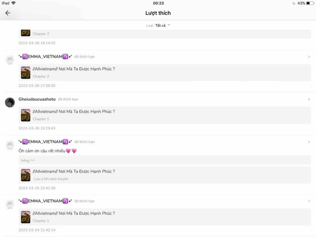Open the Loại: Tất cả filter dropdown

tap(158, 25)
